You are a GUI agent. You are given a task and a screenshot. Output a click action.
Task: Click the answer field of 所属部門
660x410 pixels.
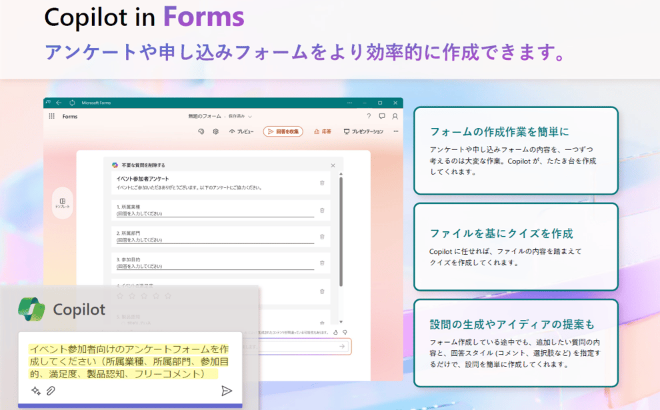(x=215, y=240)
